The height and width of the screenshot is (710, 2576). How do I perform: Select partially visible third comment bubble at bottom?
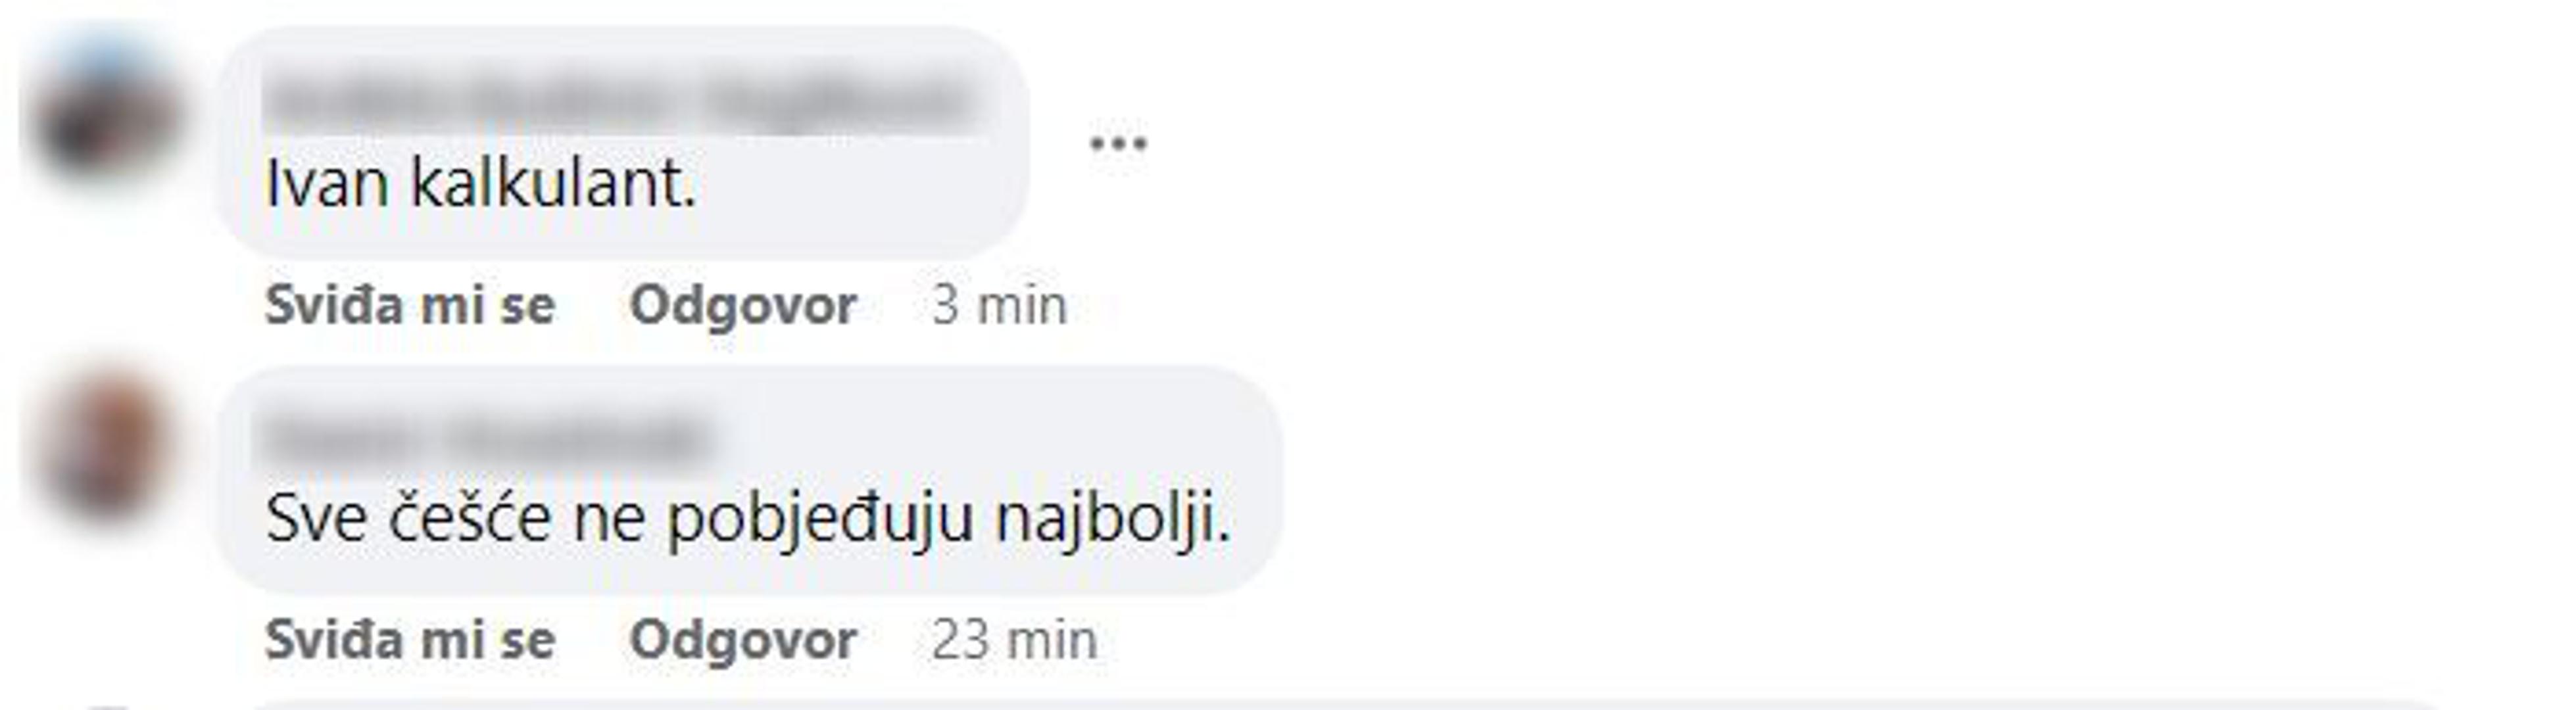(1340, 705)
